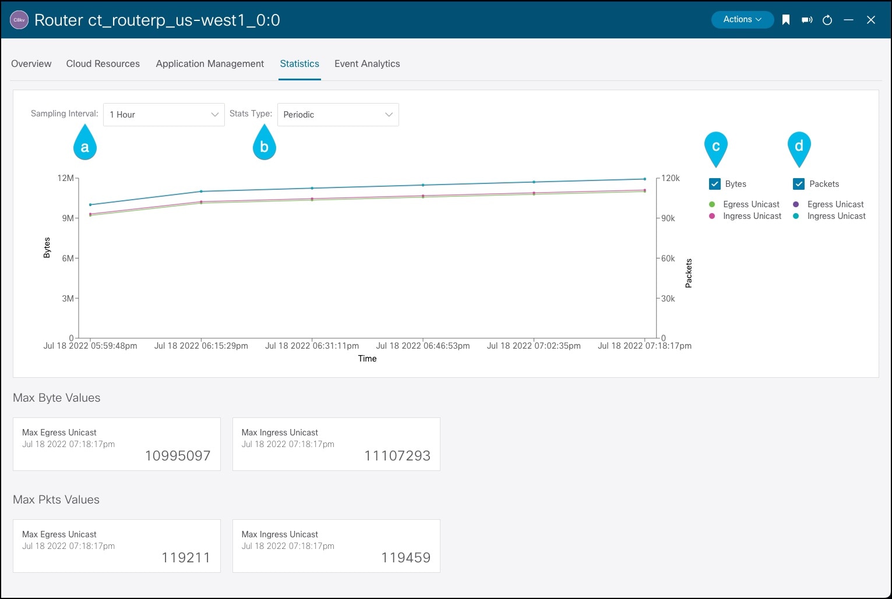Click the Overview tab

(31, 63)
